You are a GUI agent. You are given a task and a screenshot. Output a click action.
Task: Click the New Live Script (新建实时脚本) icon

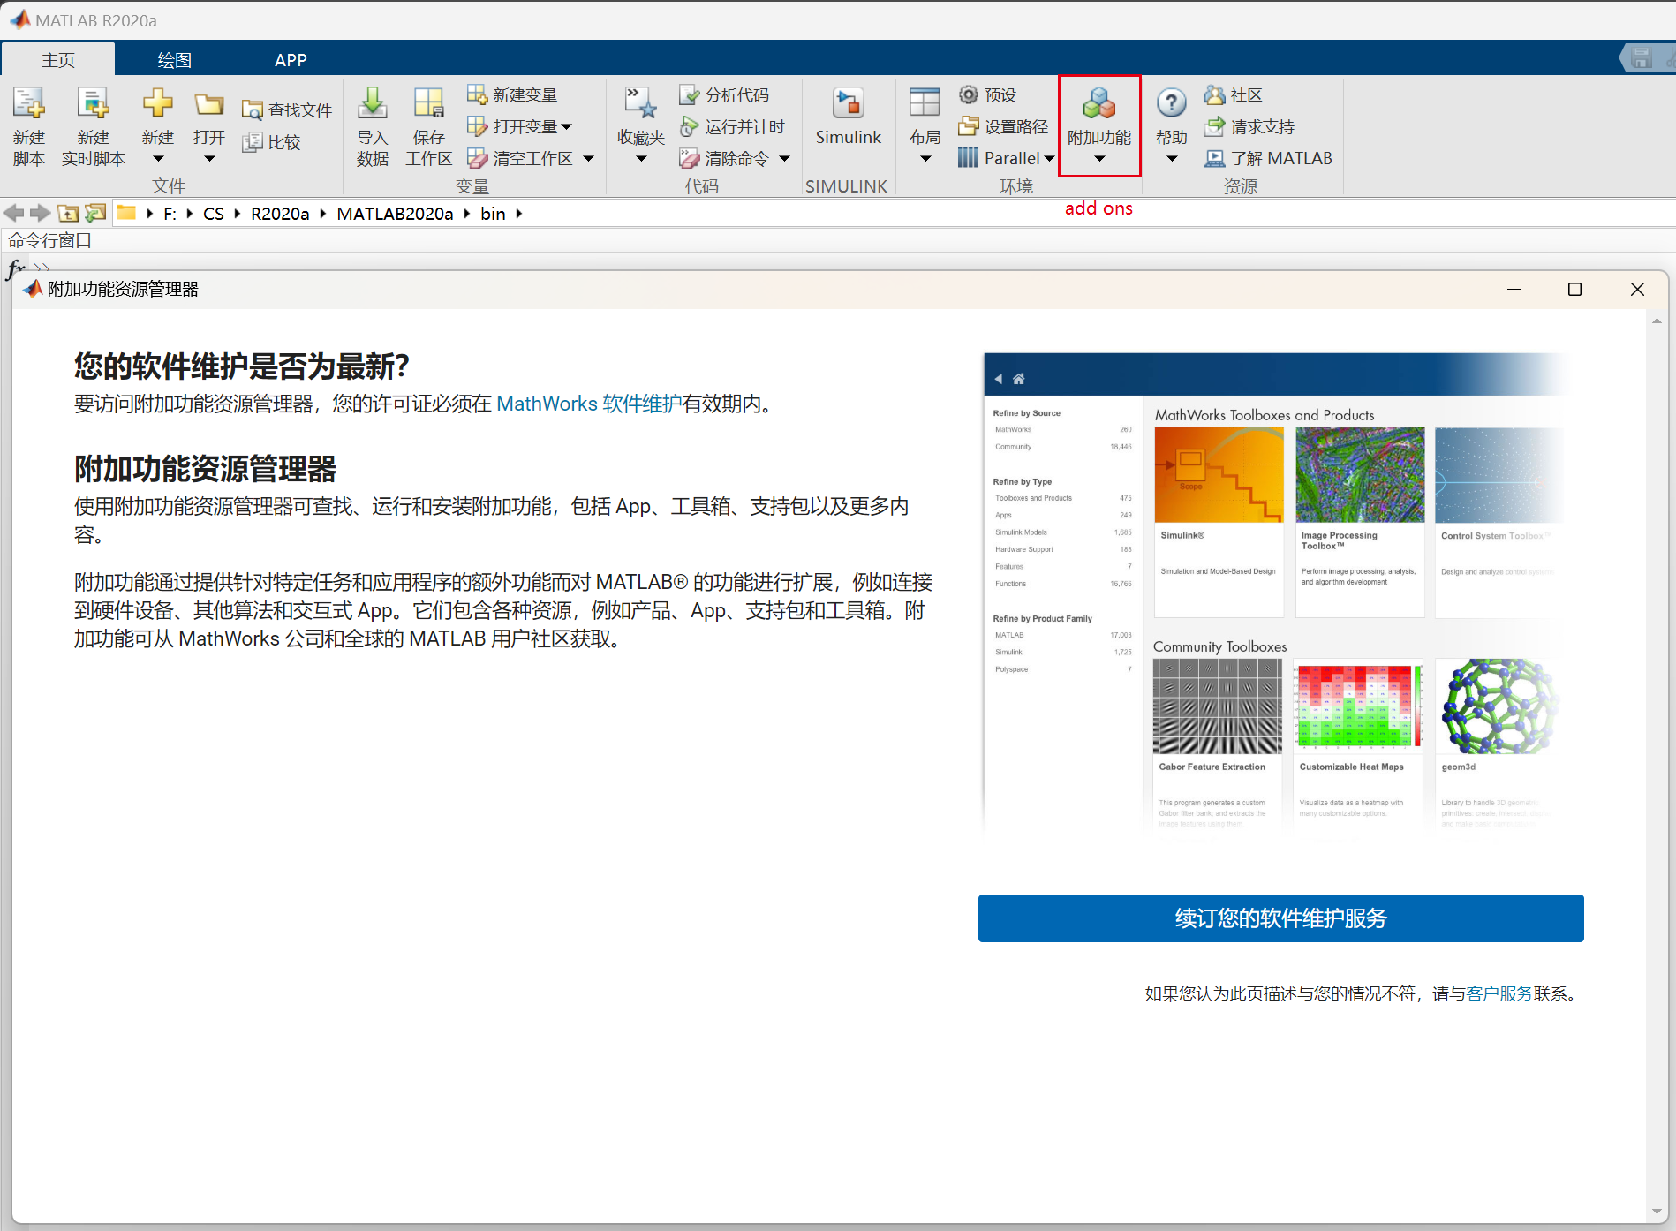point(93,104)
